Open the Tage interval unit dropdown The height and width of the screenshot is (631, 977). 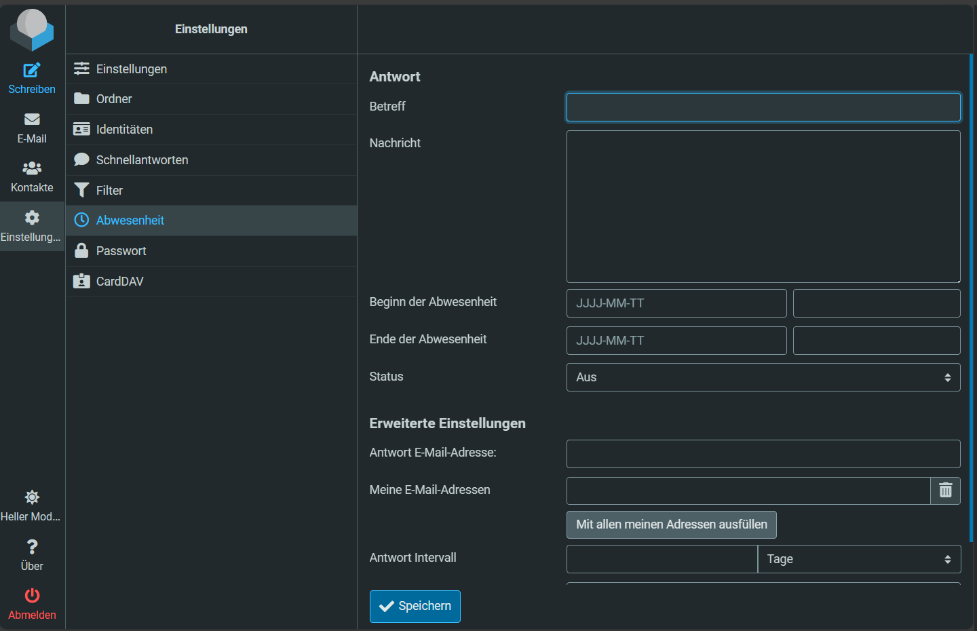tap(858, 559)
